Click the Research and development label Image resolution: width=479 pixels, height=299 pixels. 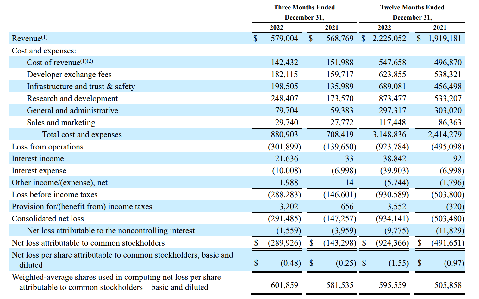tap(72, 99)
